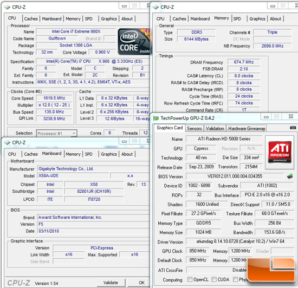Click the GPU-Z screenshot camera icon
The width and height of the screenshot is (298, 288).
pos(293,128)
